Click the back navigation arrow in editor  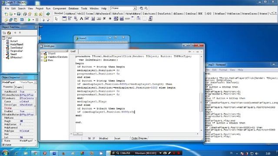tap(190, 52)
